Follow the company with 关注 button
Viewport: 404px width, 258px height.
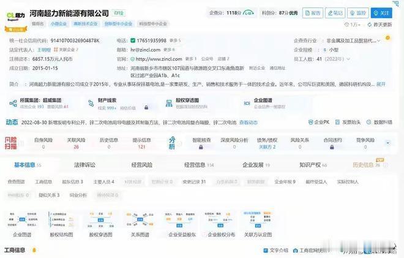(x=381, y=13)
